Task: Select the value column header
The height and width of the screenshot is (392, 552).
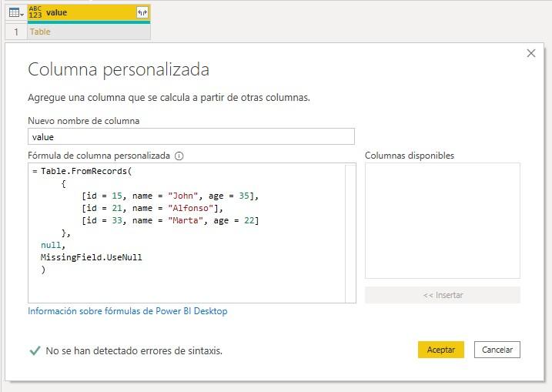Action: tap(89, 12)
